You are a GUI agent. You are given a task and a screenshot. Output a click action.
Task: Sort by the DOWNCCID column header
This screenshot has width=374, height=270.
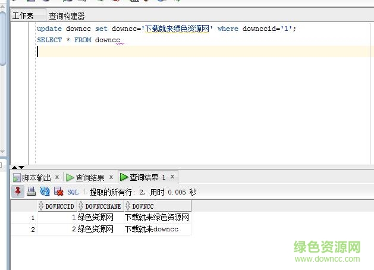pos(57,206)
